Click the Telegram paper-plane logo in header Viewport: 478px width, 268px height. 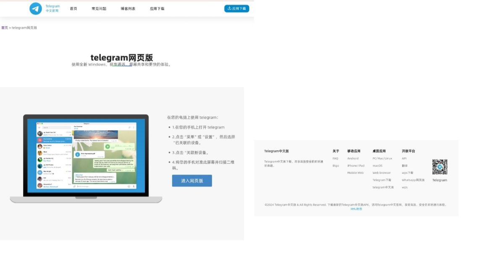click(36, 8)
